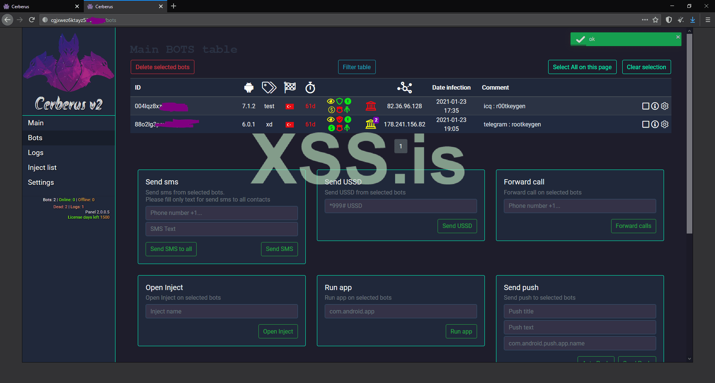
Task: Click Select All on this page
Action: [x=582, y=67]
